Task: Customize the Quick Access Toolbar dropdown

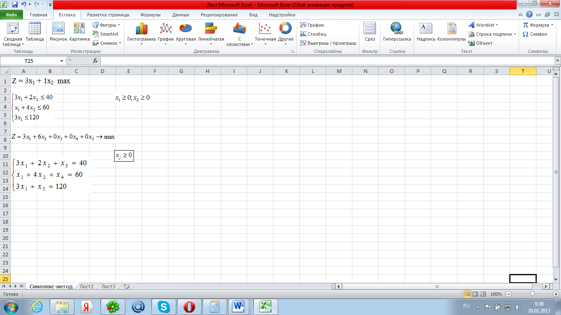Action: [x=50, y=5]
